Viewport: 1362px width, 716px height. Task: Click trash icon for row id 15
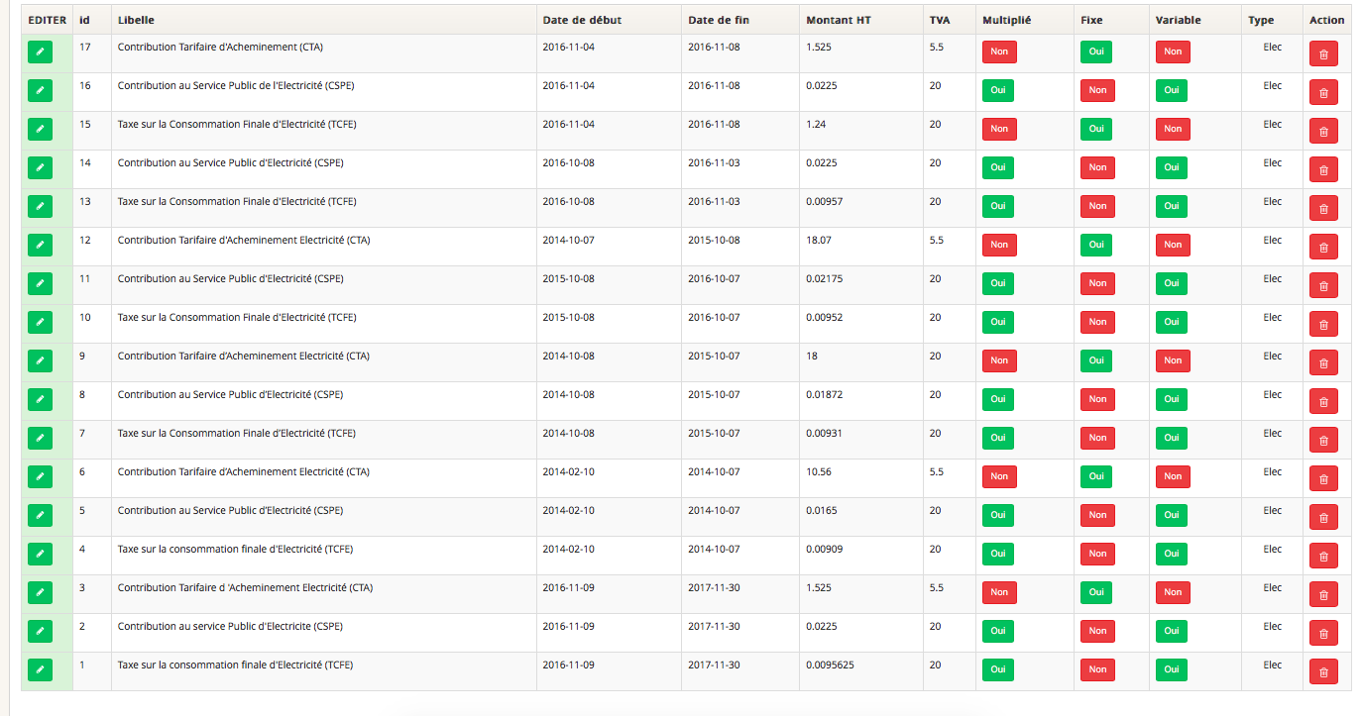(x=1323, y=132)
